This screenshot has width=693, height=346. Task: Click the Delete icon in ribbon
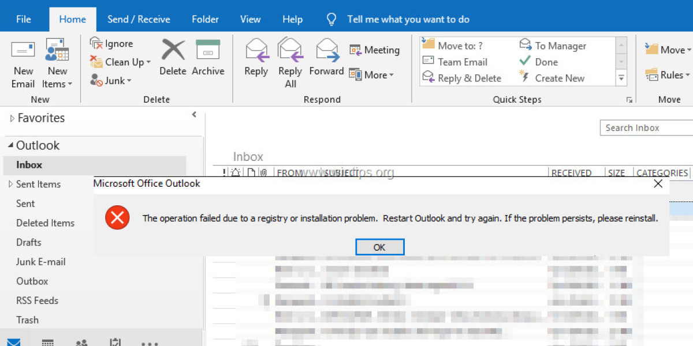(x=173, y=51)
